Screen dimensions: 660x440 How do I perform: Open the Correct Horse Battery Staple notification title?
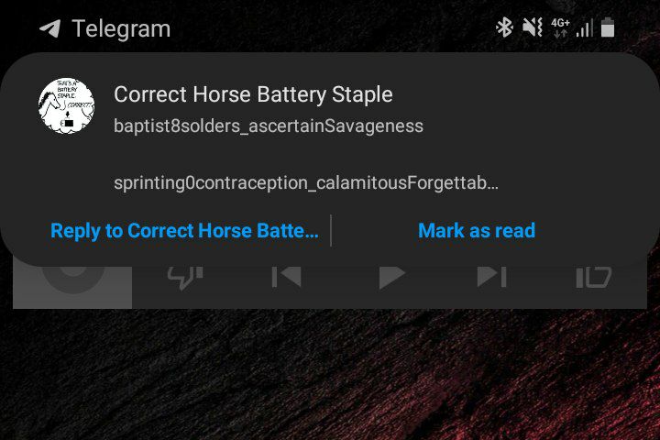pos(253,94)
